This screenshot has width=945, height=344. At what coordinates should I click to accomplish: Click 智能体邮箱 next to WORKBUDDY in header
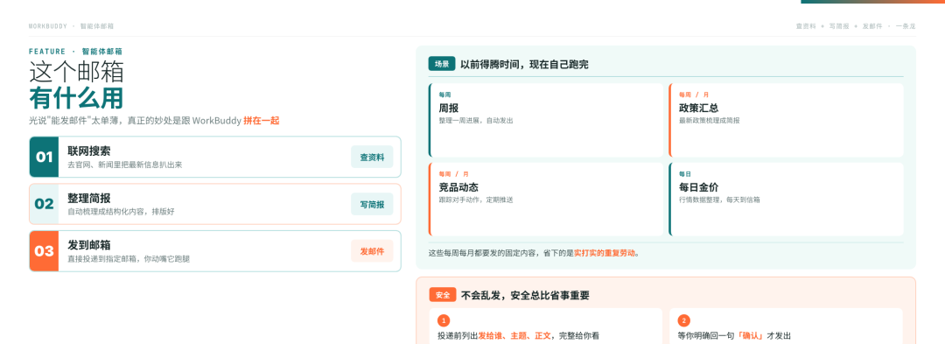coord(97,26)
